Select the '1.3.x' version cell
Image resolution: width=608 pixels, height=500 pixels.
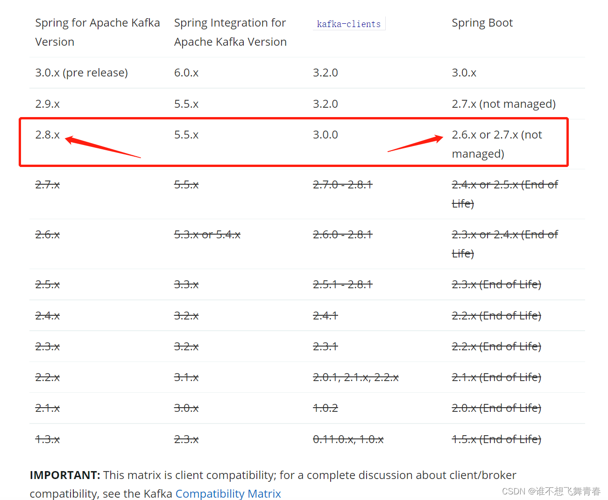click(x=48, y=439)
